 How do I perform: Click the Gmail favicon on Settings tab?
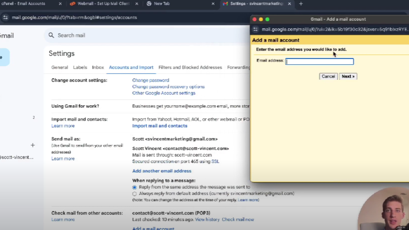225,4
